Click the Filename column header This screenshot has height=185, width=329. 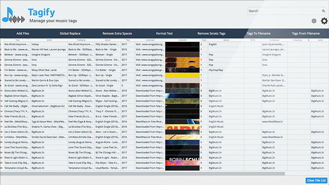pyautogui.click(x=81, y=40)
